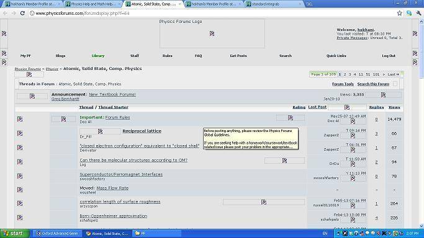This screenshot has height=238, width=424.
Task: Open the Forum Tools dropdown
Action: (x=343, y=84)
